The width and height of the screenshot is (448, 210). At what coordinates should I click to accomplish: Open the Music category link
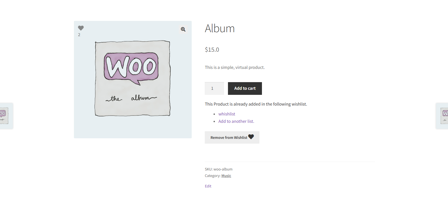click(226, 176)
